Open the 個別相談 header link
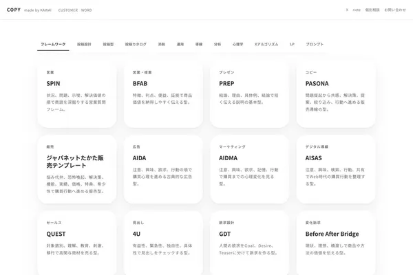The width and height of the screenshot is (413, 275). [x=372, y=10]
